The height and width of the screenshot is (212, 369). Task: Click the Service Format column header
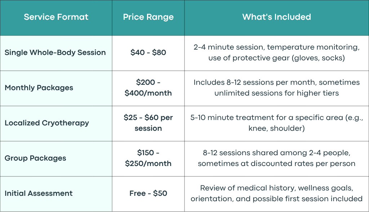(x=56, y=17)
